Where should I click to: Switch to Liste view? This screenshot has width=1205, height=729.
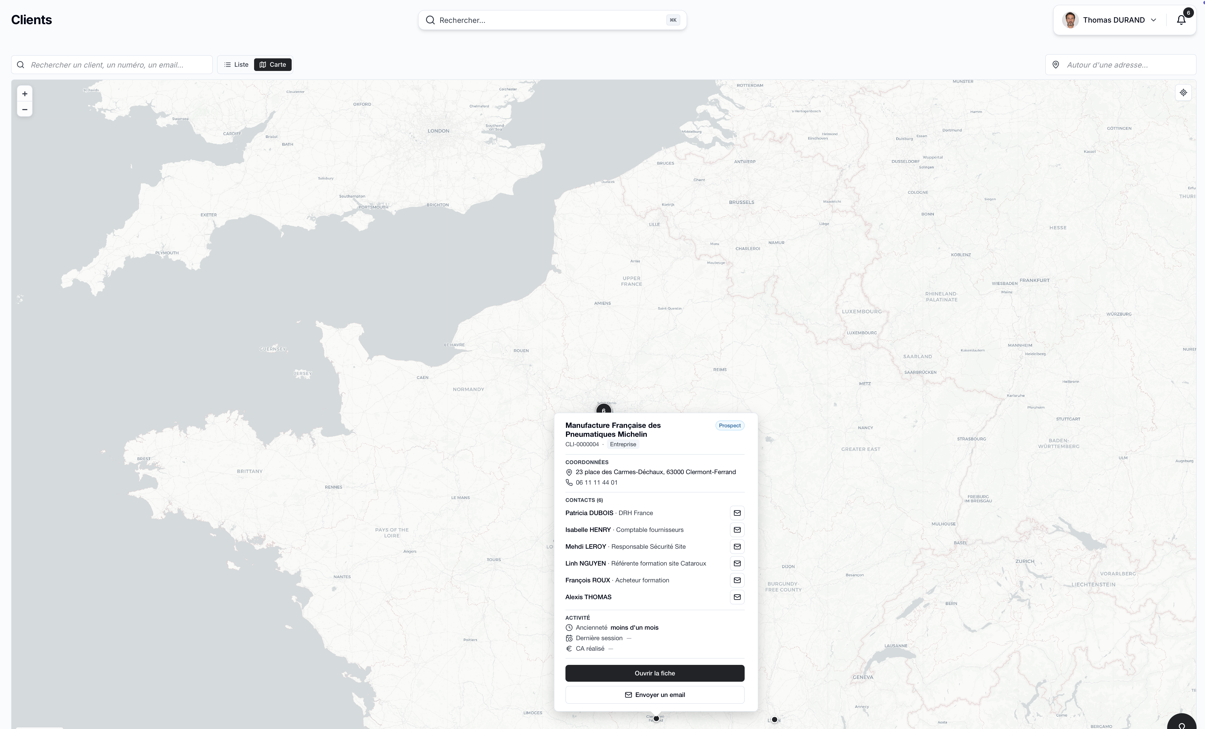coord(236,65)
